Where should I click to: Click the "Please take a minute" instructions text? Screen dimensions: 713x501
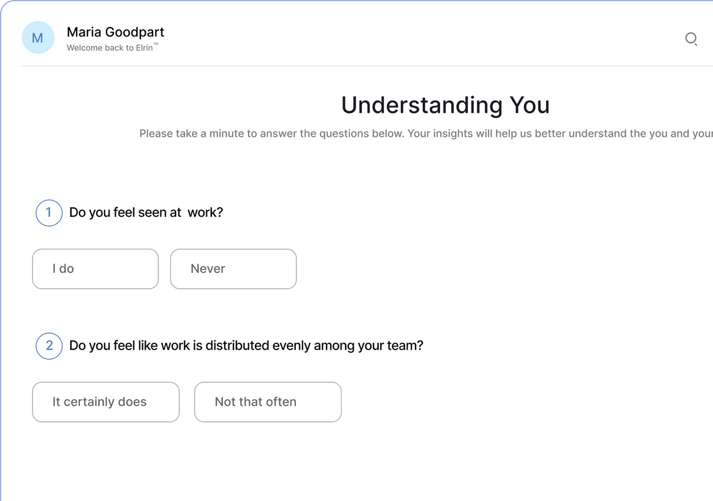(426, 133)
